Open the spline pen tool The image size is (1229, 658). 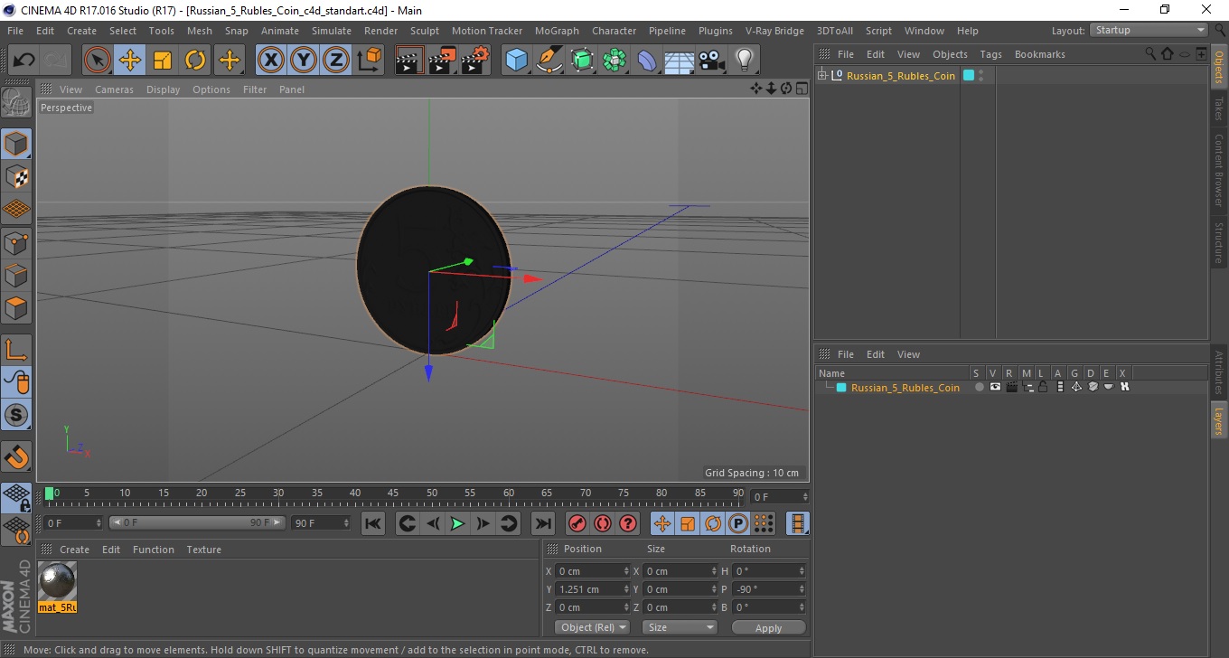(x=549, y=61)
